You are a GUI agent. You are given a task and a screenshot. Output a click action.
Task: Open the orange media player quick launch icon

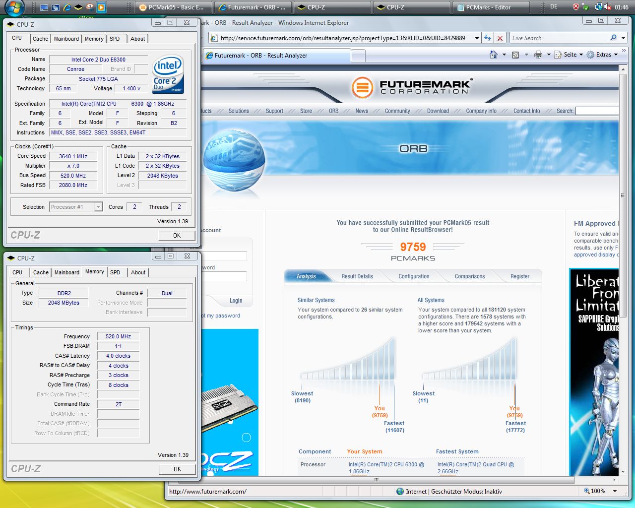pos(101,7)
